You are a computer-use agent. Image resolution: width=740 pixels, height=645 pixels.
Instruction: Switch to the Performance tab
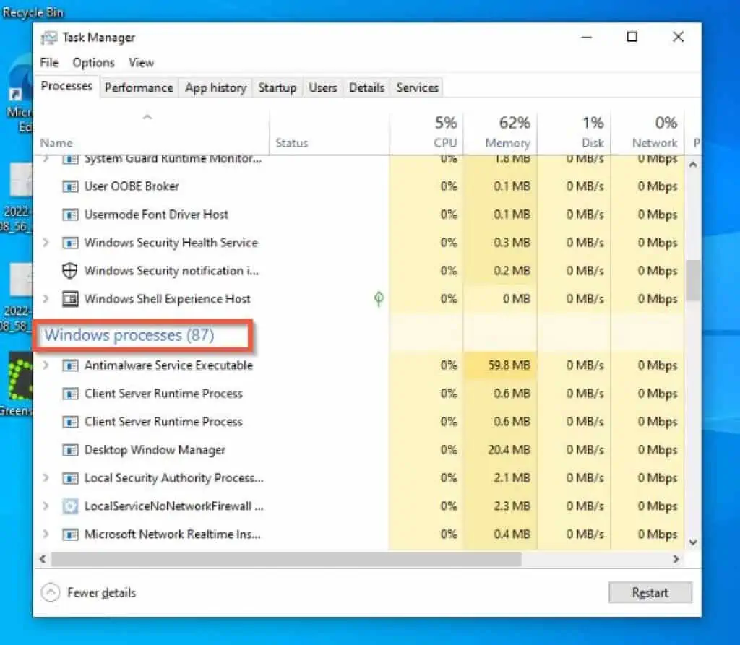(x=139, y=87)
